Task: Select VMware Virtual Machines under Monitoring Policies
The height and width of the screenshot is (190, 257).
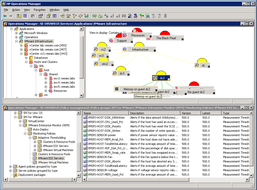Action: pos(53,162)
